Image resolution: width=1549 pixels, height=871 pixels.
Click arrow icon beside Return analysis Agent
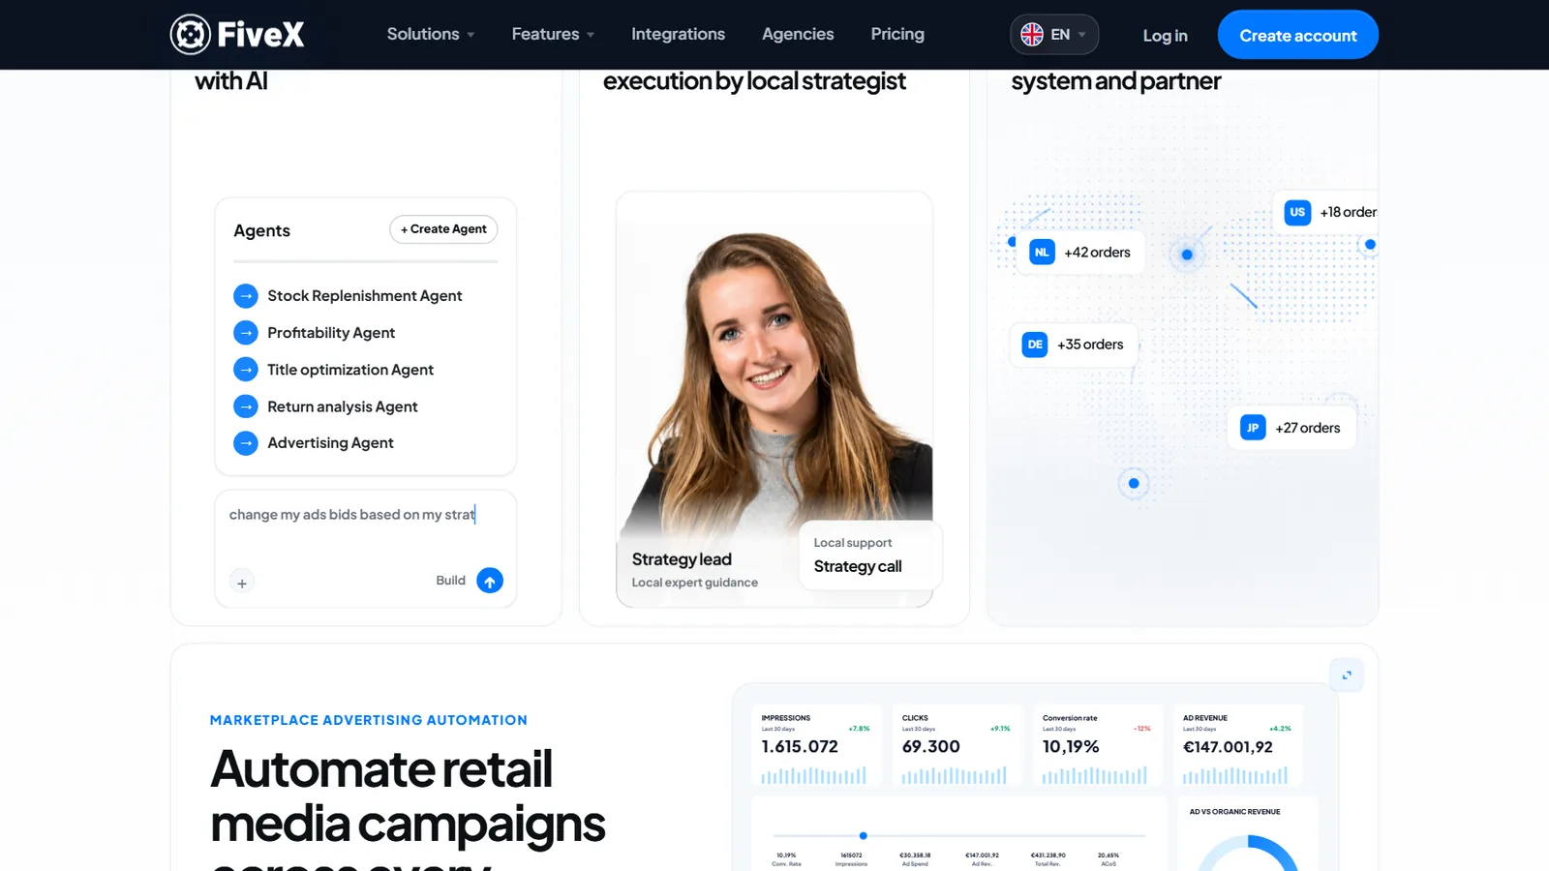[246, 406]
